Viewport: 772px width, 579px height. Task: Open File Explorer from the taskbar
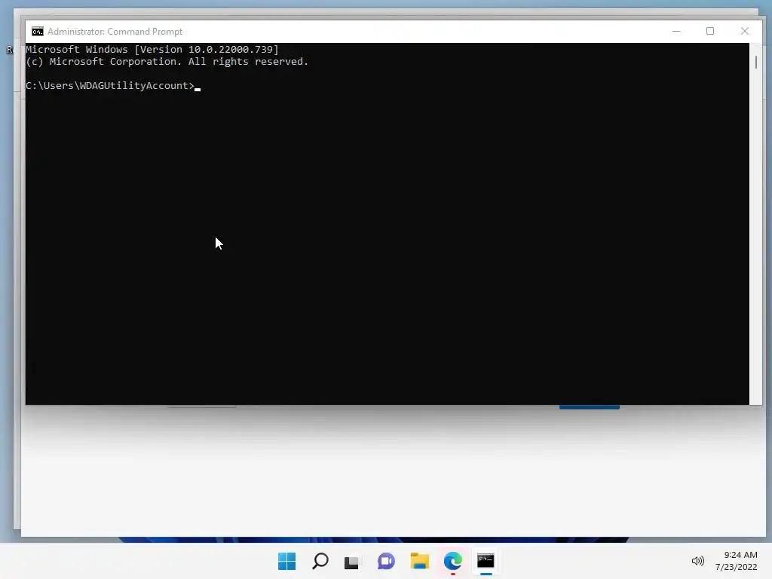pyautogui.click(x=419, y=561)
